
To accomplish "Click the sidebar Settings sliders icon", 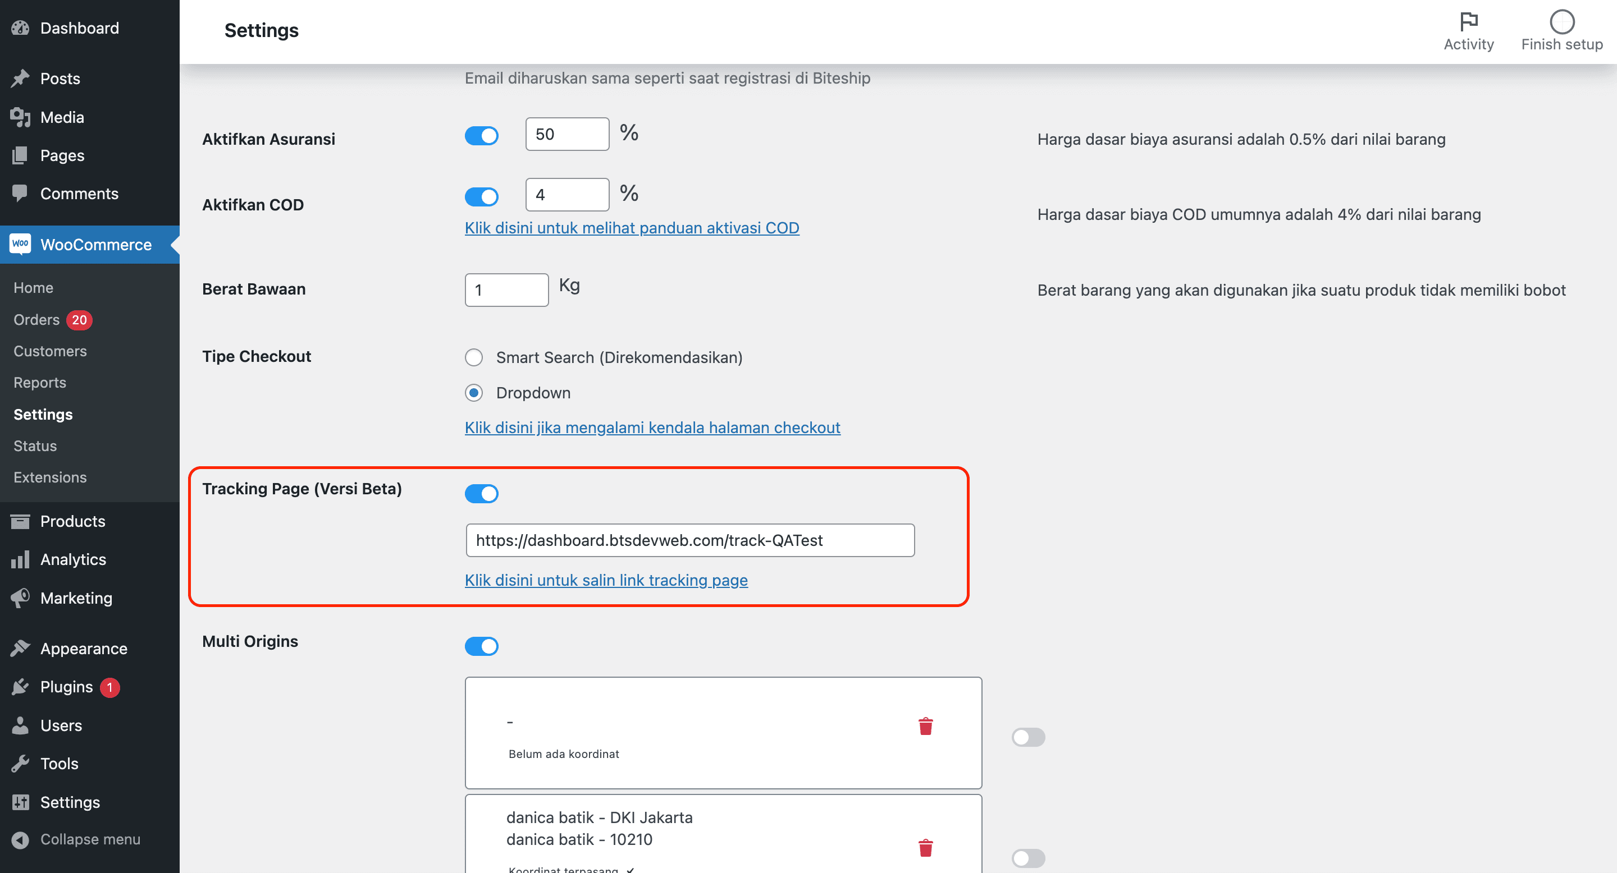I will click(x=20, y=802).
